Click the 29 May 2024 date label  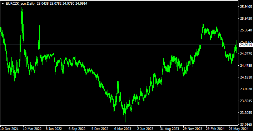point(238,129)
